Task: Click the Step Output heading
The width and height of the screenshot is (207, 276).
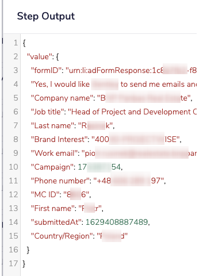Action: click(x=46, y=16)
